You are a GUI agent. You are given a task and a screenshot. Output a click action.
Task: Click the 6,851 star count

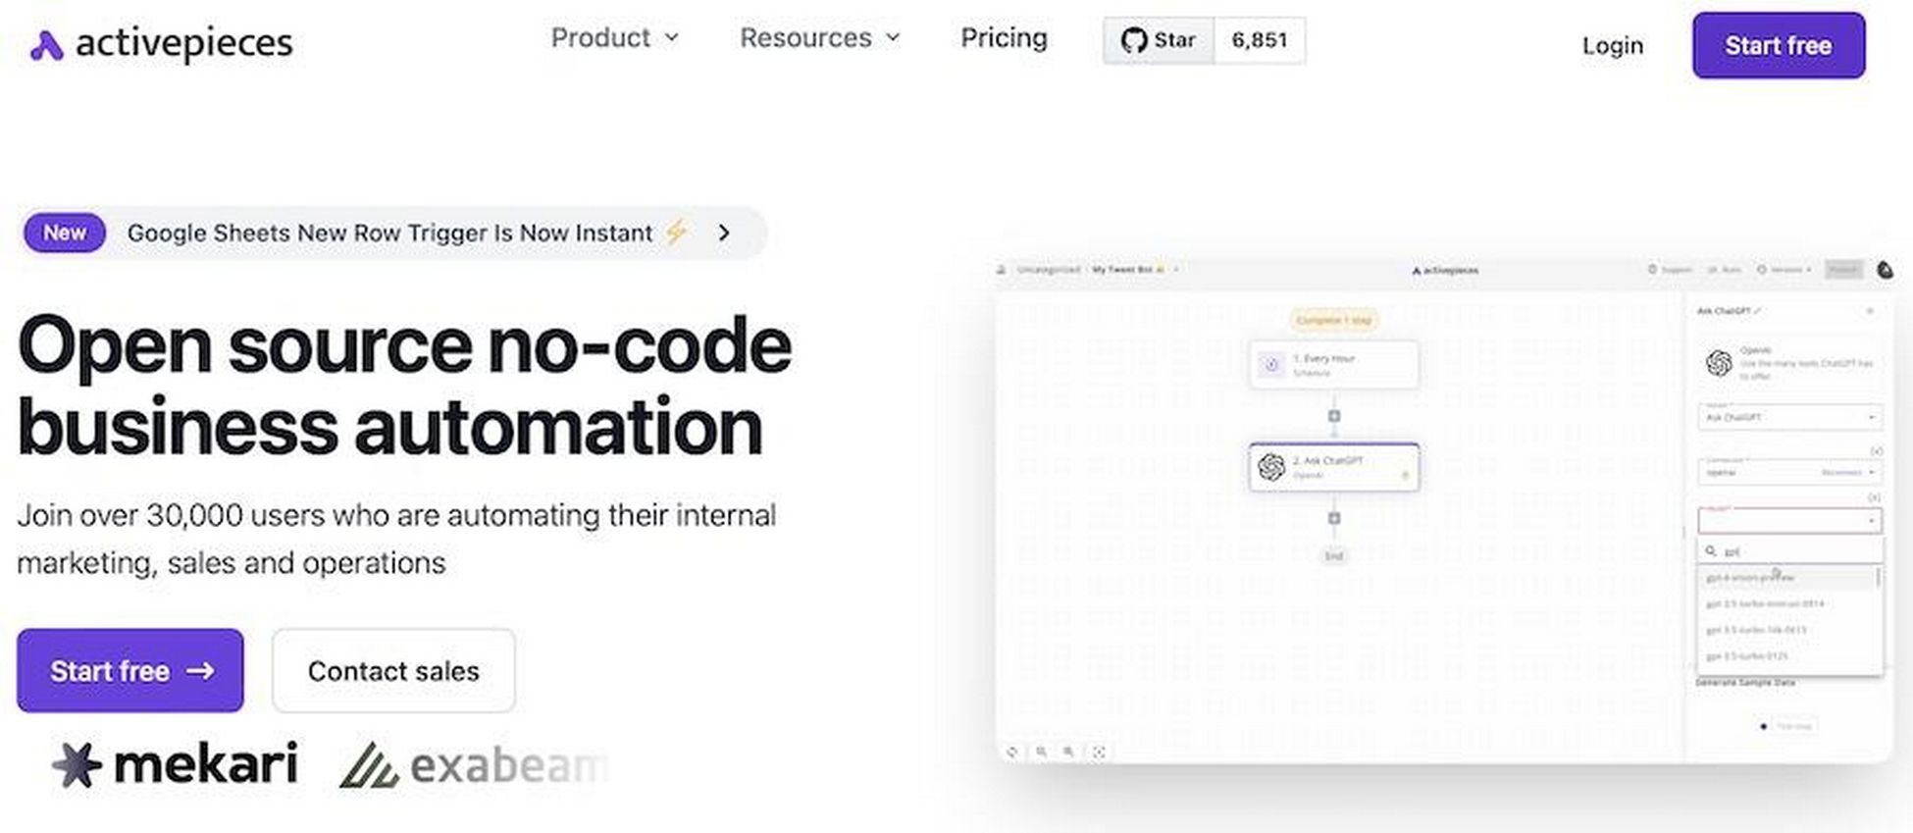[x=1260, y=40]
